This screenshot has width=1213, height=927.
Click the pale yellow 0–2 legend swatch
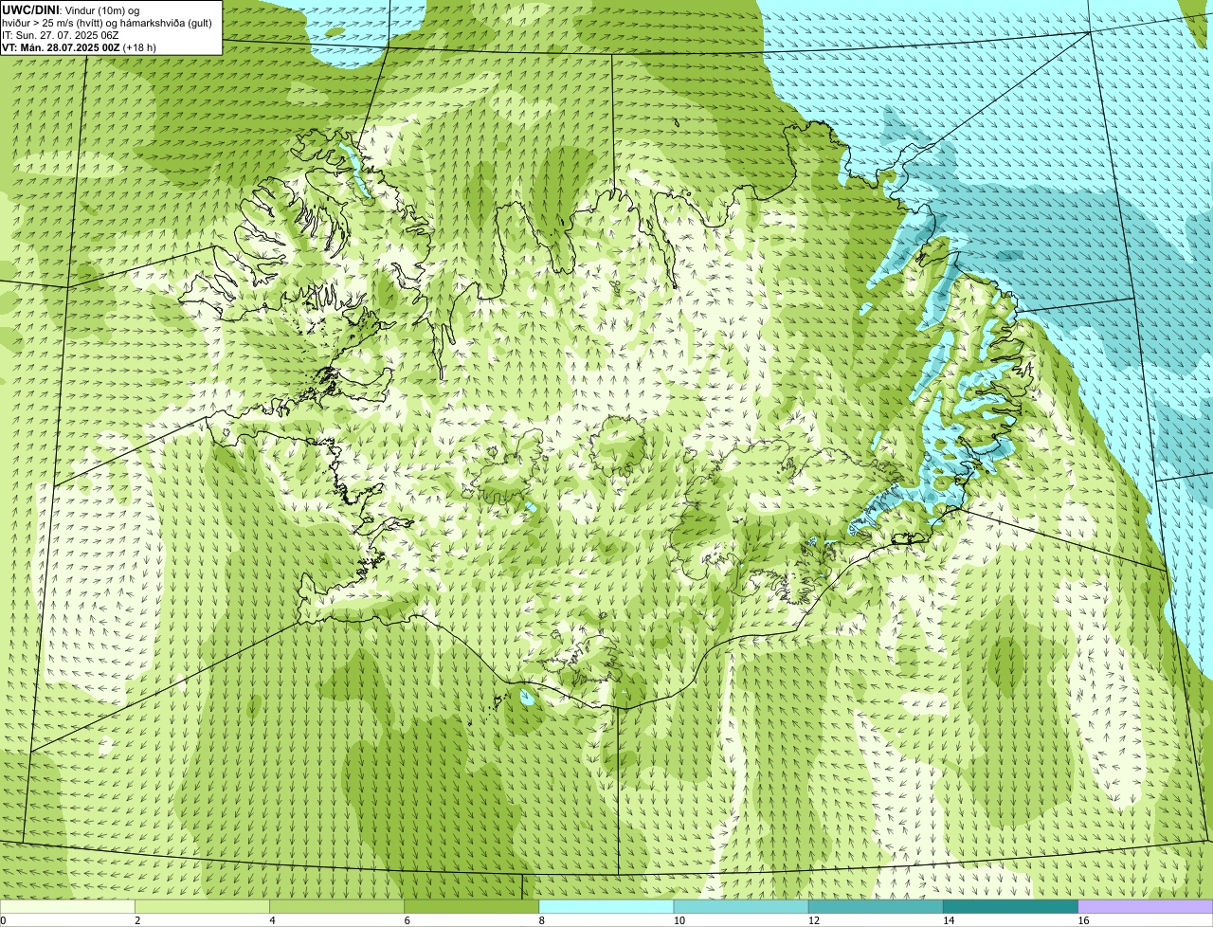point(67,907)
